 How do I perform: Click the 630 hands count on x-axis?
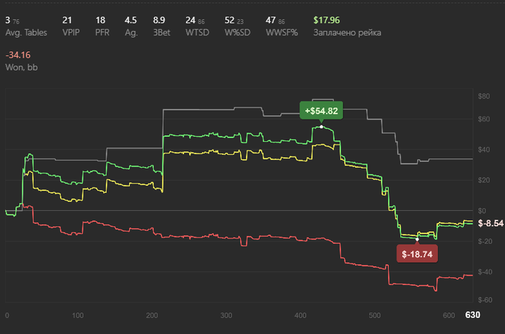pyautogui.click(x=472, y=315)
